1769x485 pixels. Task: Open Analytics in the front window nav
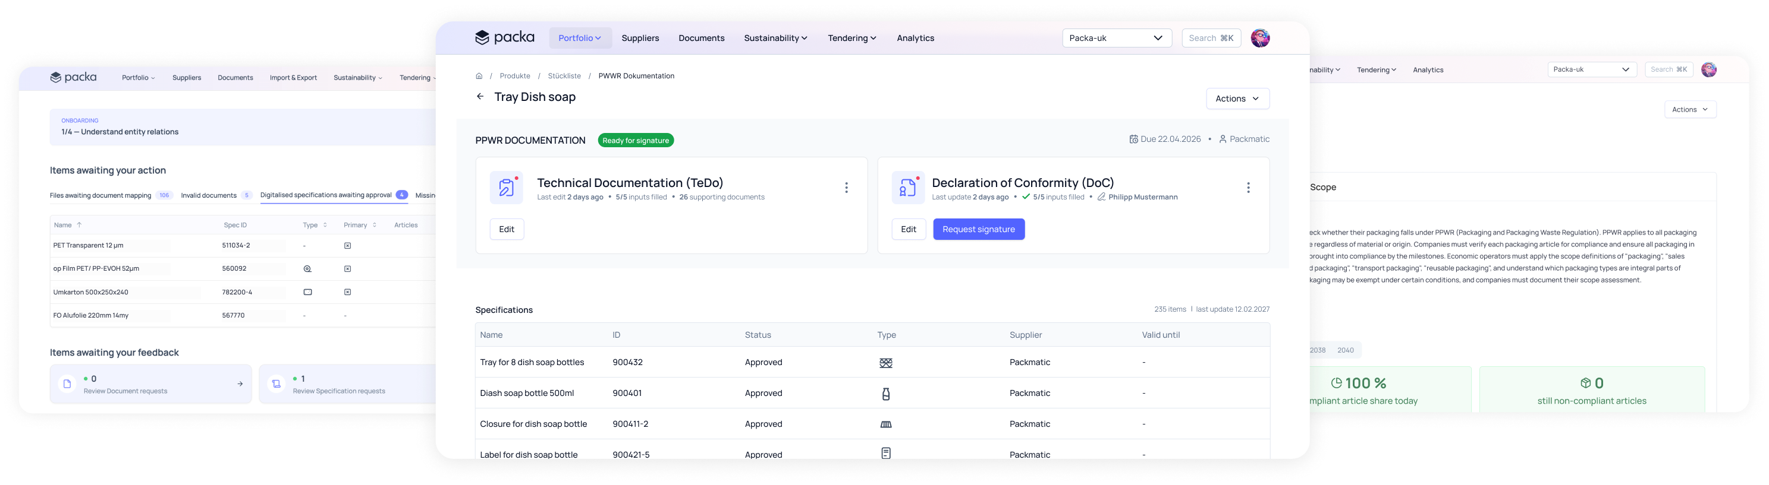click(915, 38)
